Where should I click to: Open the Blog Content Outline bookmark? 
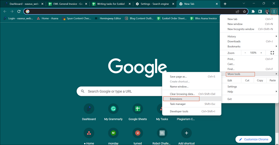tap(139, 18)
